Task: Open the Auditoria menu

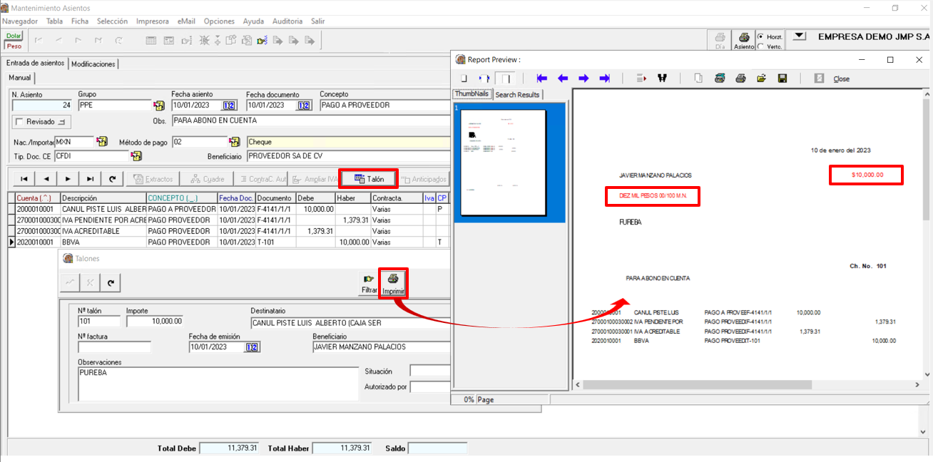Action: click(x=287, y=21)
